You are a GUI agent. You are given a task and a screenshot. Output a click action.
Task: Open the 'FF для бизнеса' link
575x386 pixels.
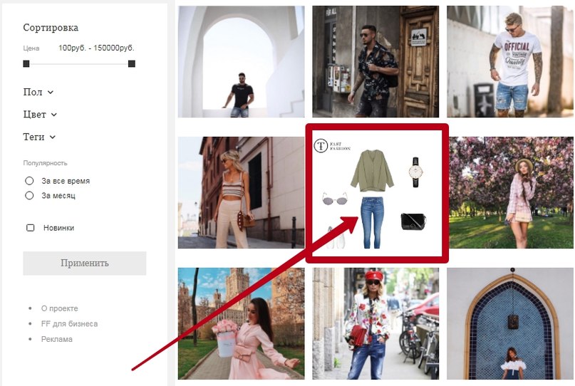tap(69, 323)
